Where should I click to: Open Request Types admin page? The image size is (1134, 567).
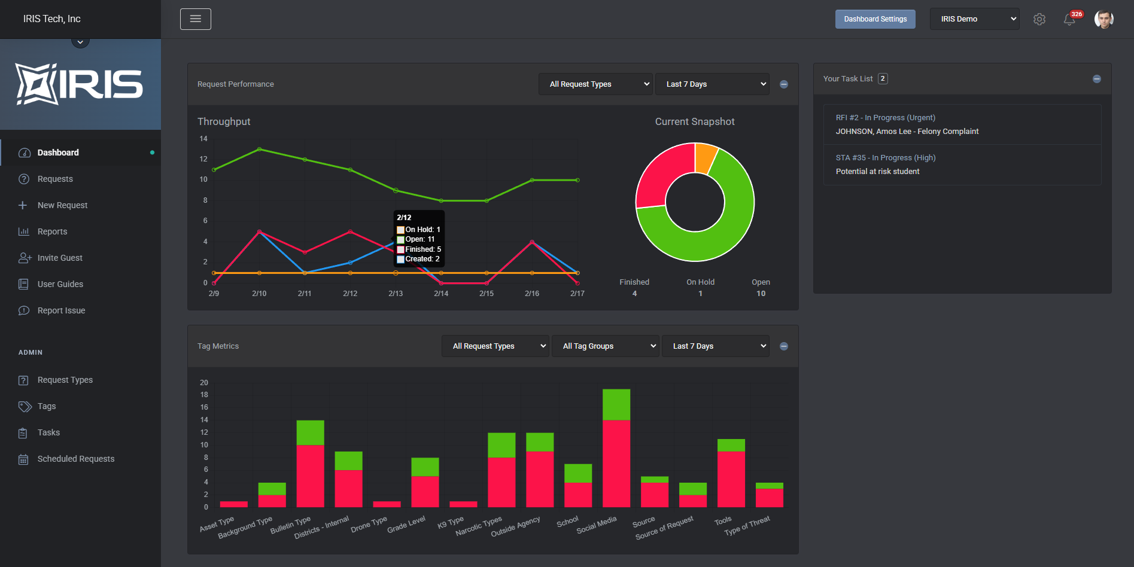(65, 380)
